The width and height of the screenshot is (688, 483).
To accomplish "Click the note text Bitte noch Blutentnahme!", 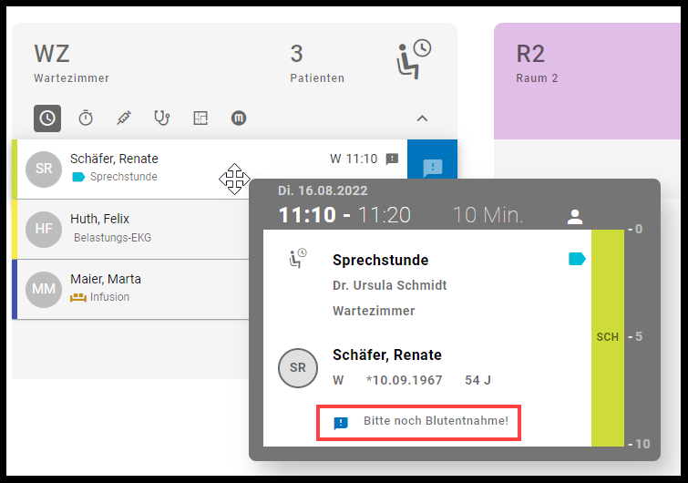I will pyautogui.click(x=436, y=421).
